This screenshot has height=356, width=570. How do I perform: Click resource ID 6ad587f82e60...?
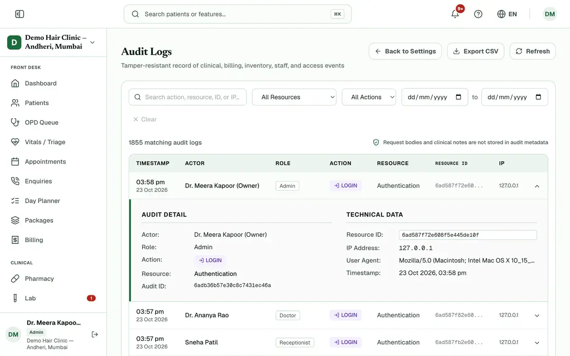(x=459, y=315)
